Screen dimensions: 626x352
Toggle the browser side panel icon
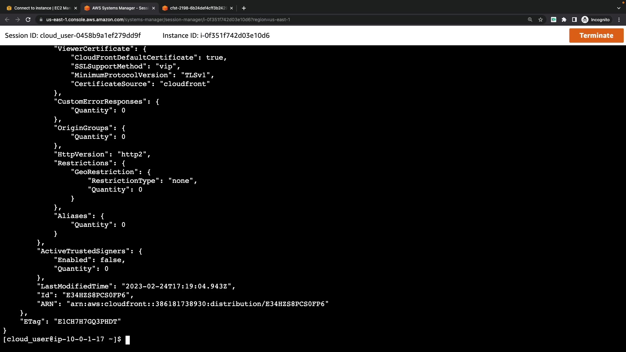574,20
